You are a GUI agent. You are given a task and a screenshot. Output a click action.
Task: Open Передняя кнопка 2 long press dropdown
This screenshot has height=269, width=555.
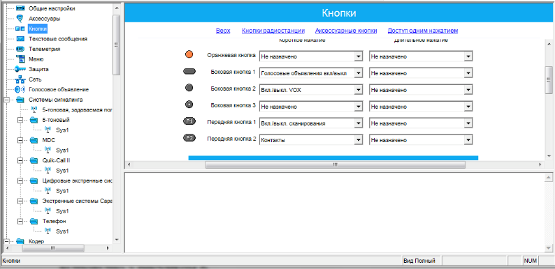click(468, 140)
